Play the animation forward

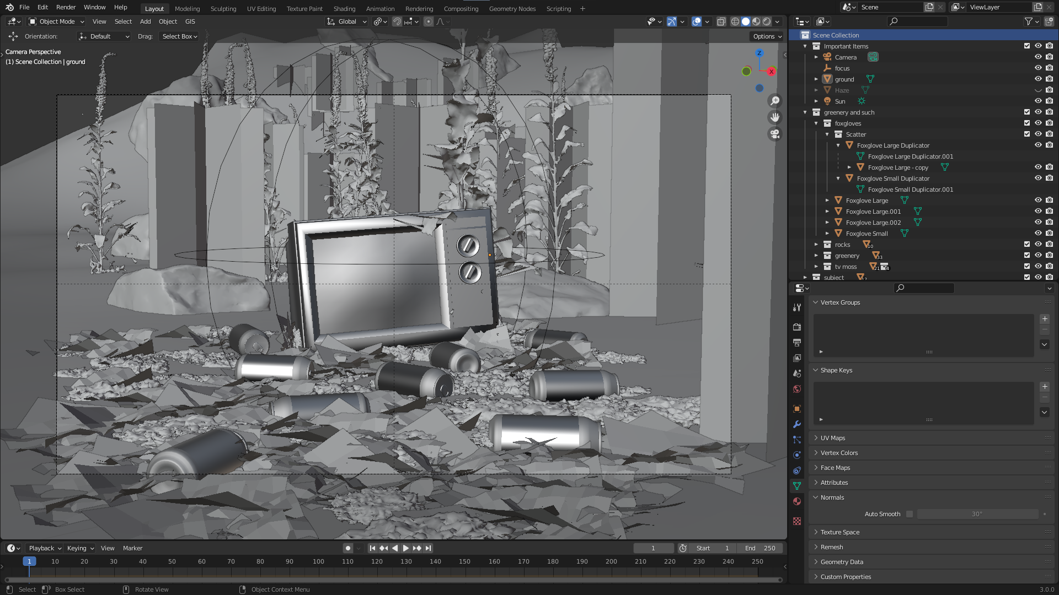[x=406, y=548]
